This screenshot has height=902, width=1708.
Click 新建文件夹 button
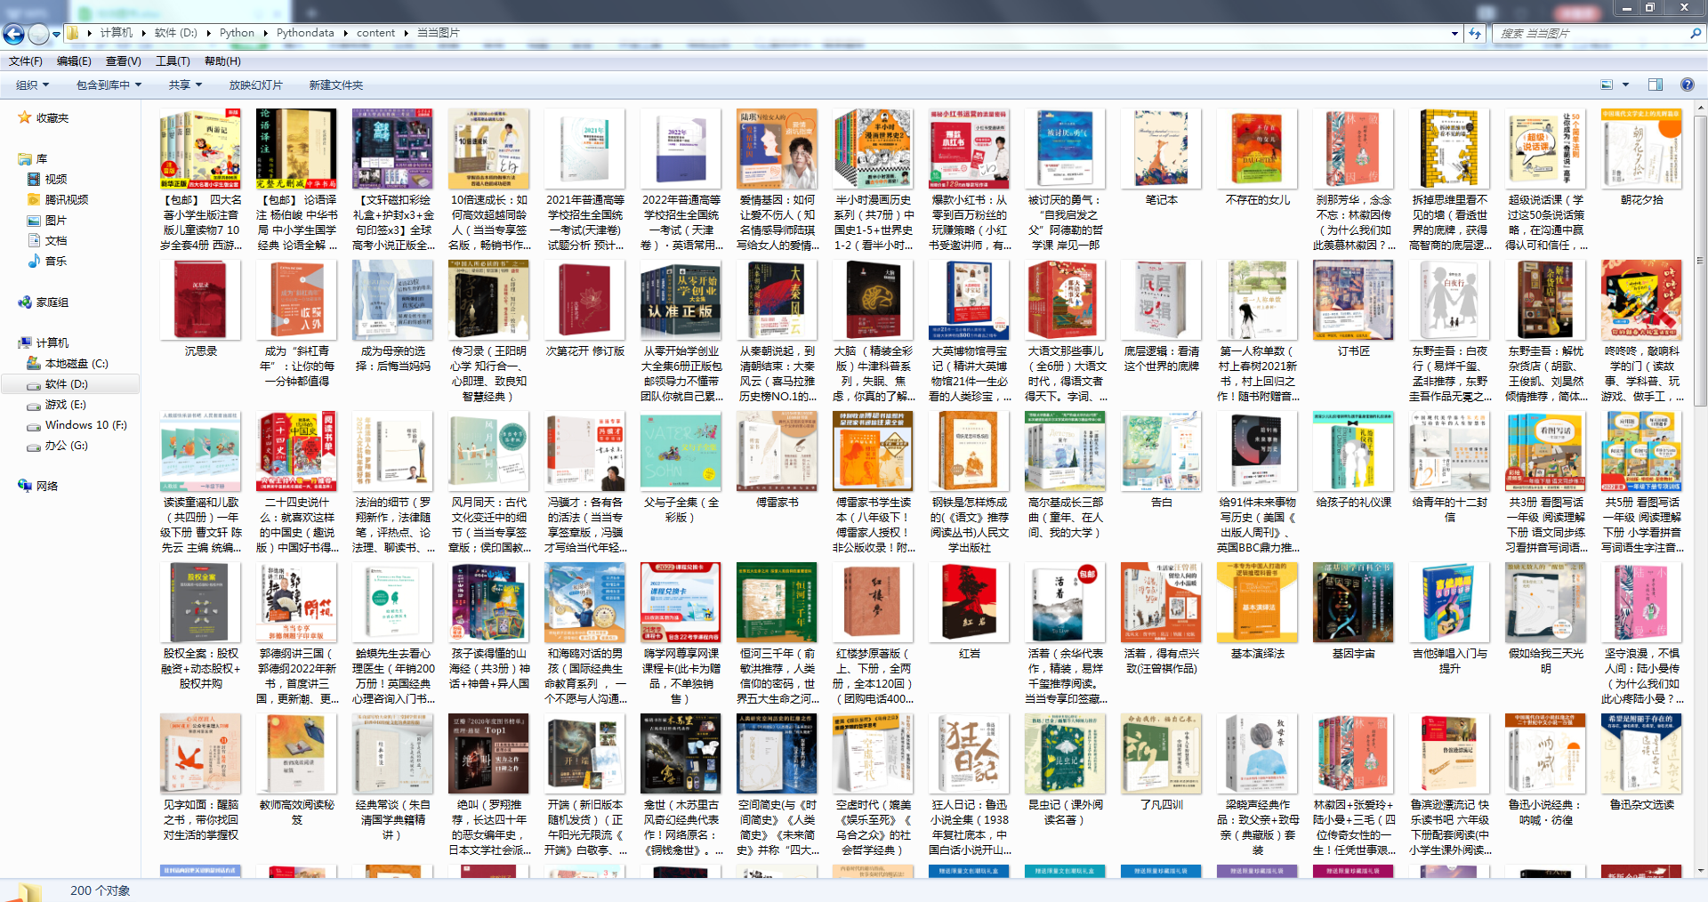tap(335, 85)
